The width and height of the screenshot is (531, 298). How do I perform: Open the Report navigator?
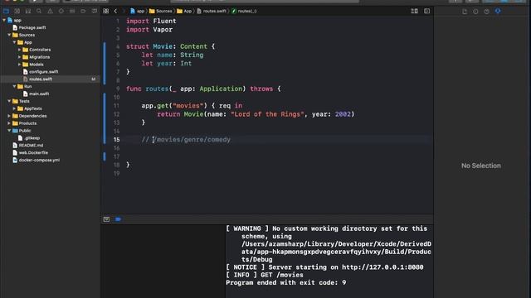point(95,11)
